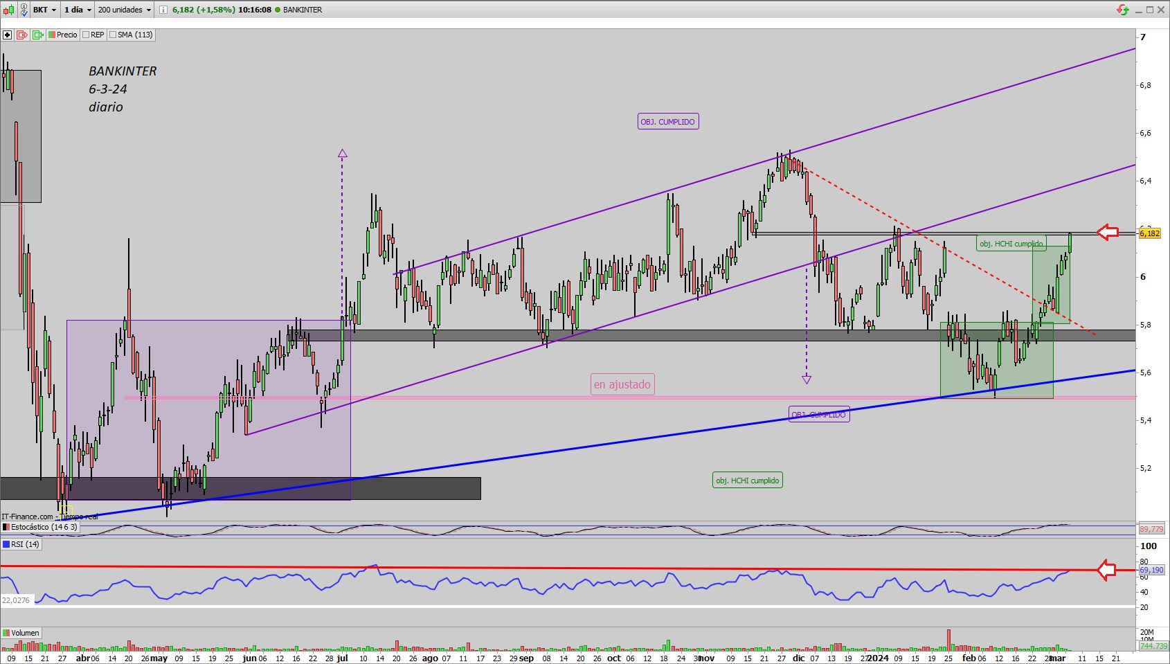The image size is (1170, 664).
Task: Click the link/sync chart icon
Action: point(24,10)
